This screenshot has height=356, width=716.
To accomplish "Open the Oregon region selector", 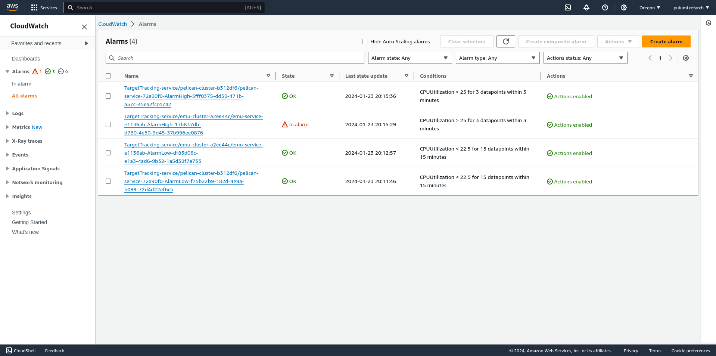I will pyautogui.click(x=650, y=7).
